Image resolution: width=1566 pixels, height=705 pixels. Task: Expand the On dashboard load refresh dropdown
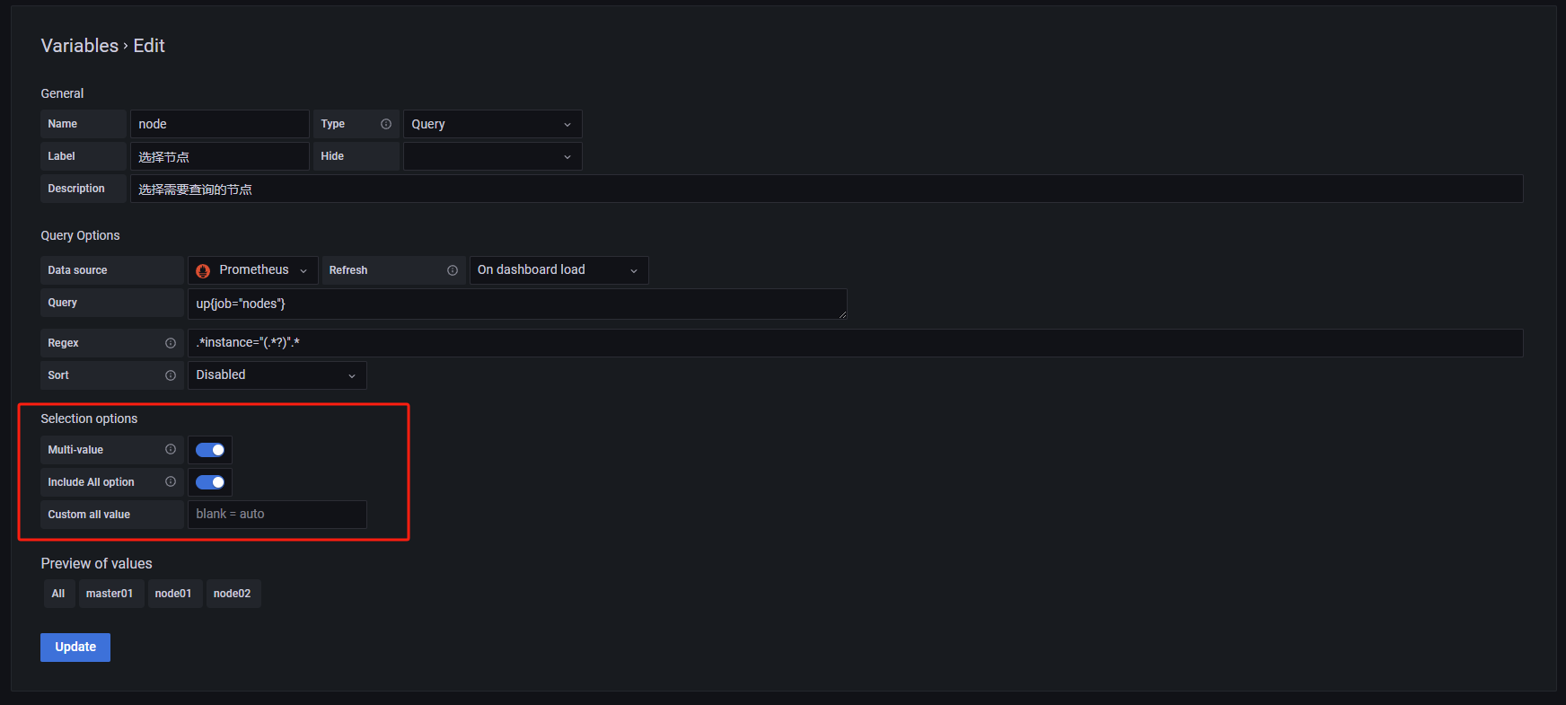(x=559, y=270)
